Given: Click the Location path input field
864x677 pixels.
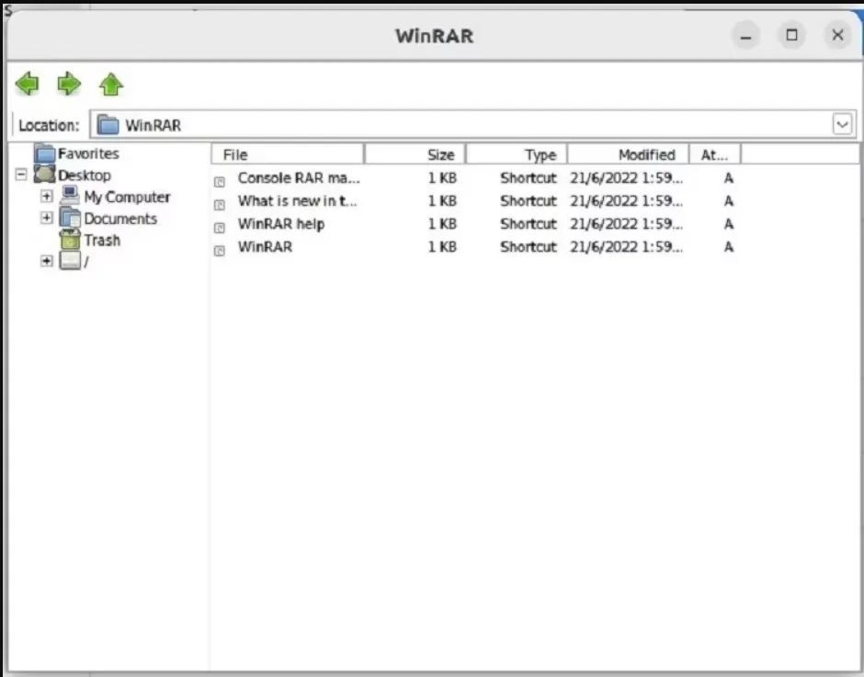Looking at the screenshot, I should pos(463,125).
